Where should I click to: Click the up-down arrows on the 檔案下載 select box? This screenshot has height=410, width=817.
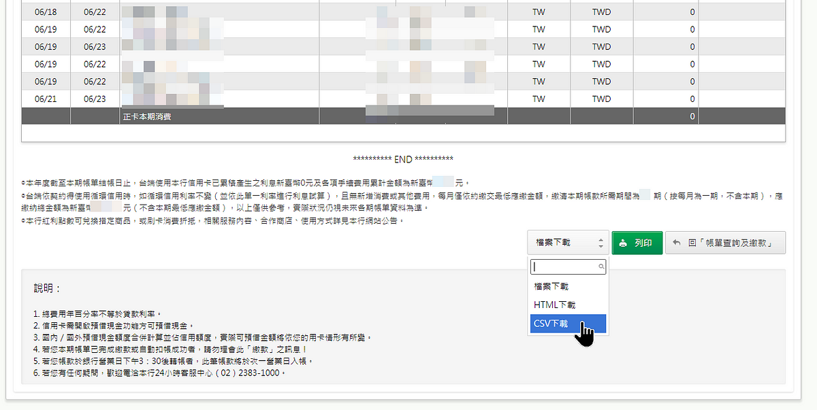point(600,243)
